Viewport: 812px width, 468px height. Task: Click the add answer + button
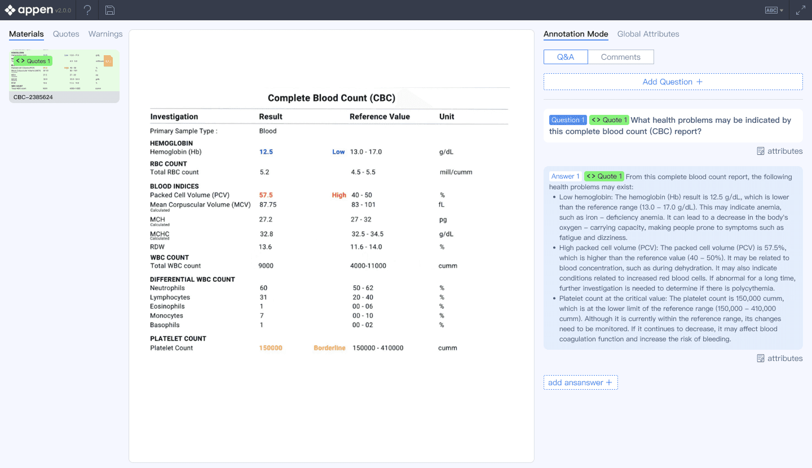[x=580, y=382]
